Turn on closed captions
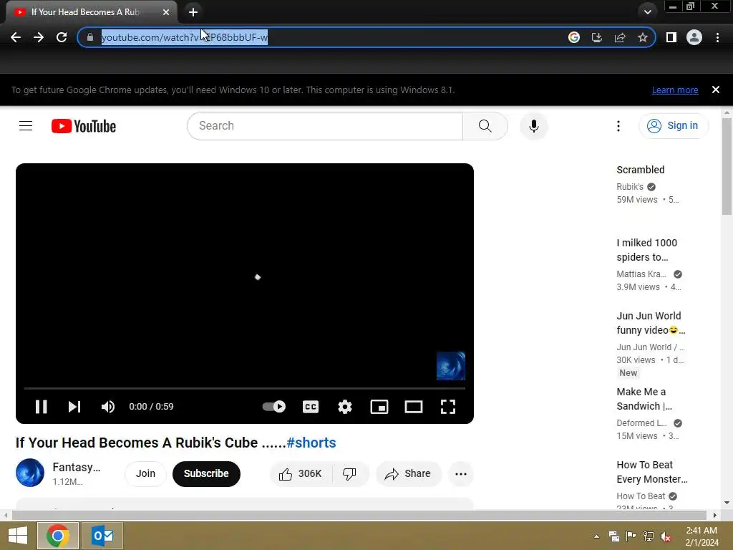Screen dimensions: 733x550 pos(311,407)
